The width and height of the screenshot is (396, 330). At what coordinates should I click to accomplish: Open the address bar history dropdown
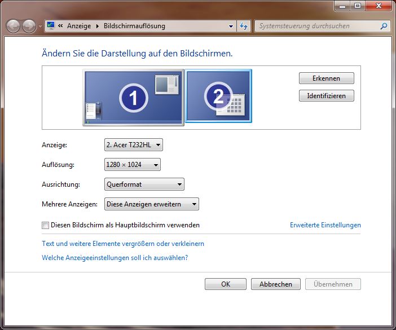coord(231,26)
